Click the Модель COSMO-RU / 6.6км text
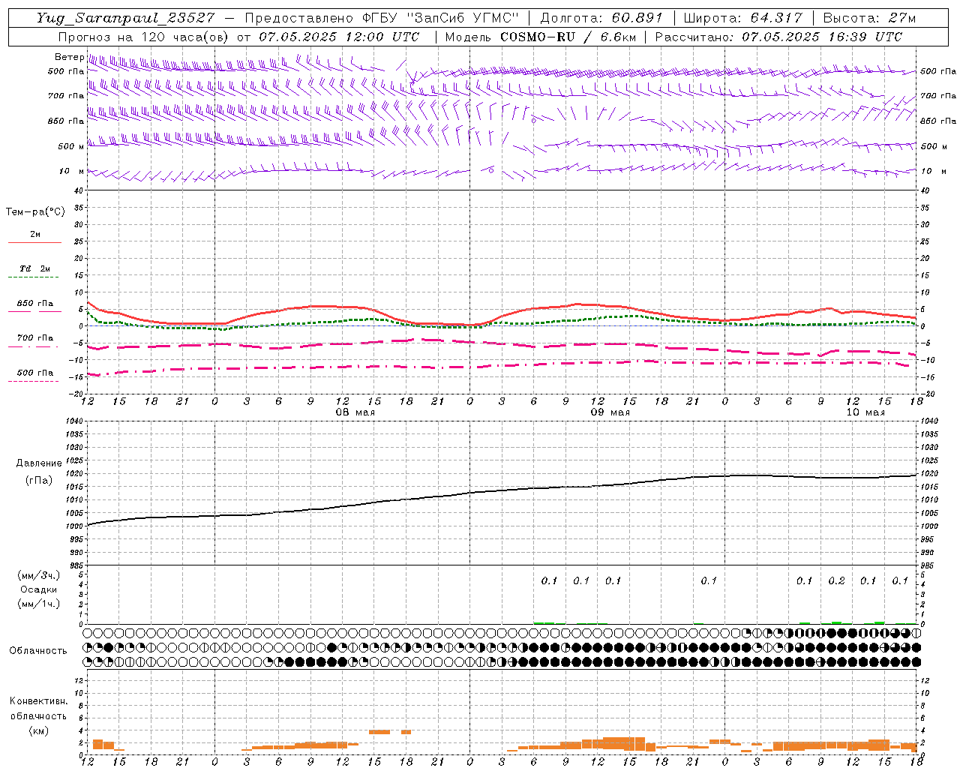 [541, 37]
